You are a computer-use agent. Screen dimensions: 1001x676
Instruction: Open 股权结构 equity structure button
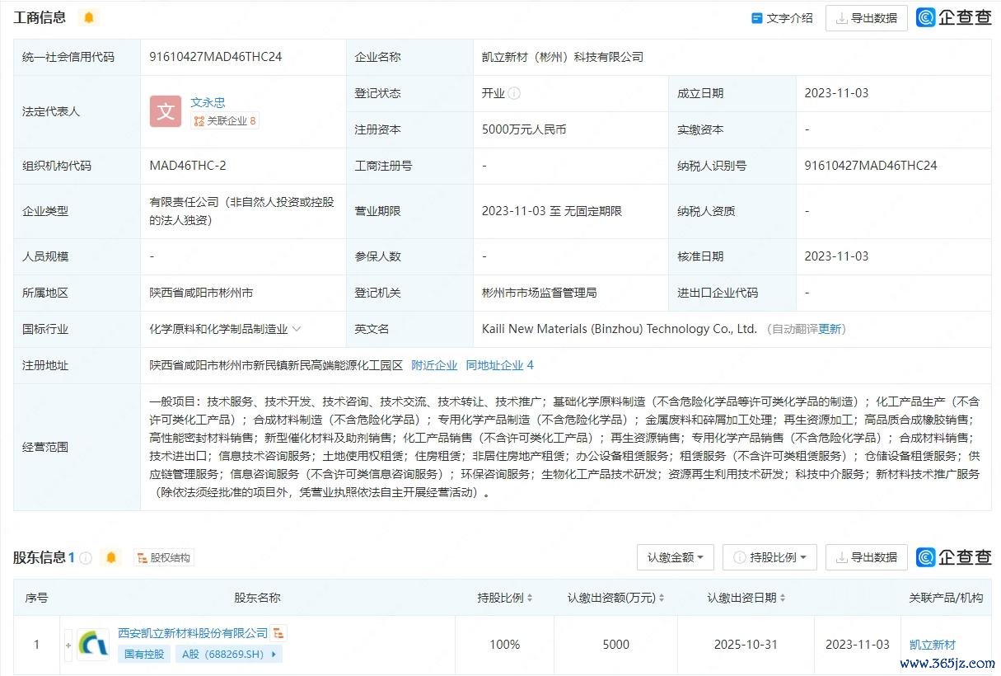[164, 557]
